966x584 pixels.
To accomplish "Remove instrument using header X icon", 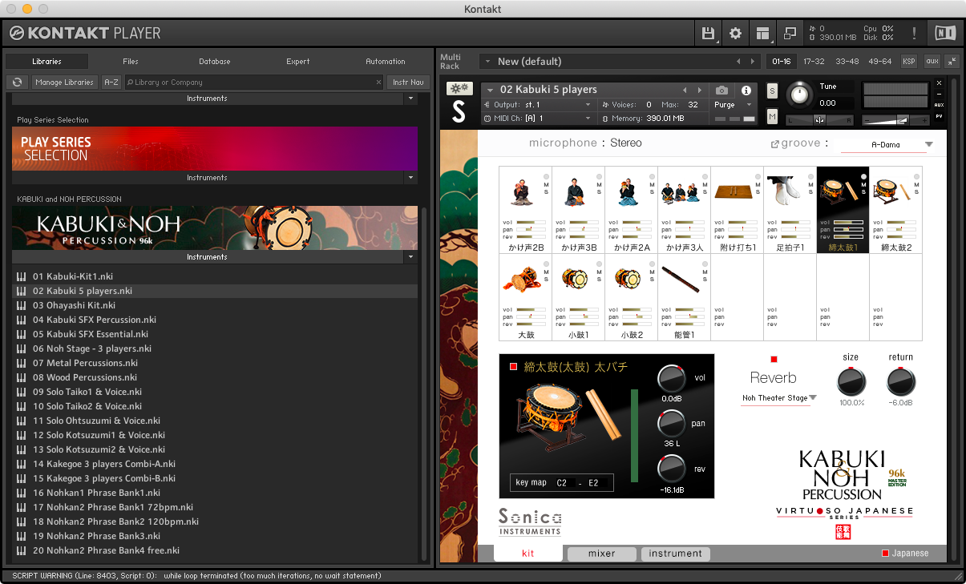I will point(939,83).
